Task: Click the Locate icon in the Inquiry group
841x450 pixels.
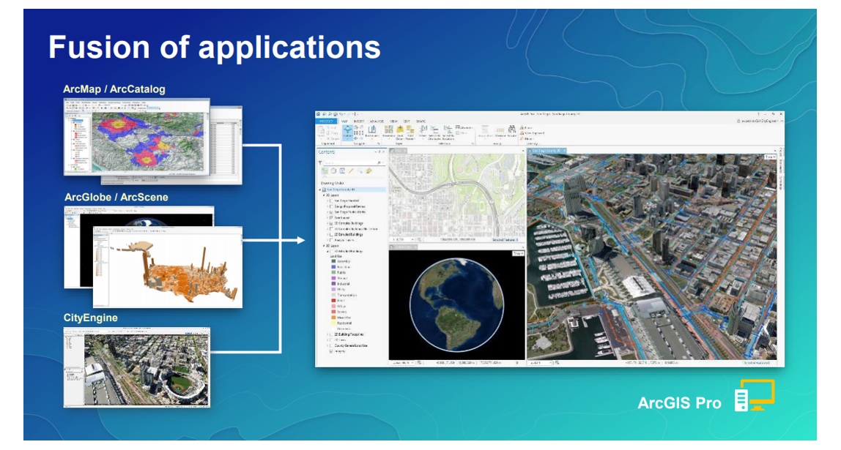Action: point(511,130)
